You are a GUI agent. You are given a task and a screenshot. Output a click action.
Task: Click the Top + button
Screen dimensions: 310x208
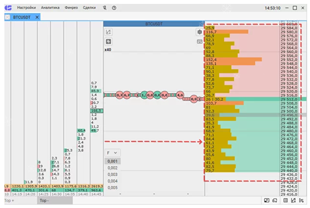[21, 201]
